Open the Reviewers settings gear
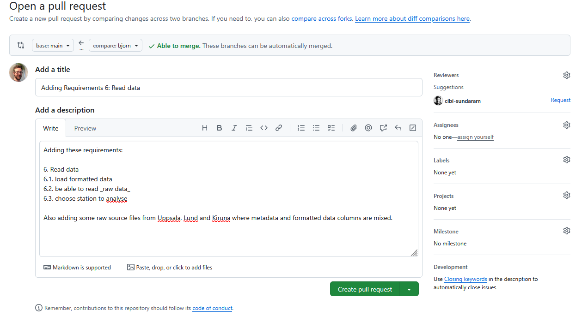 [x=566, y=75]
